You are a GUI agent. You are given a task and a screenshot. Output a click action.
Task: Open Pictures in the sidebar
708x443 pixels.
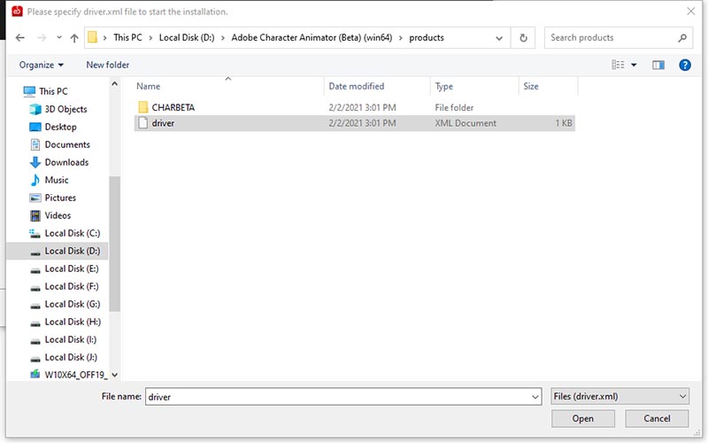coord(60,198)
